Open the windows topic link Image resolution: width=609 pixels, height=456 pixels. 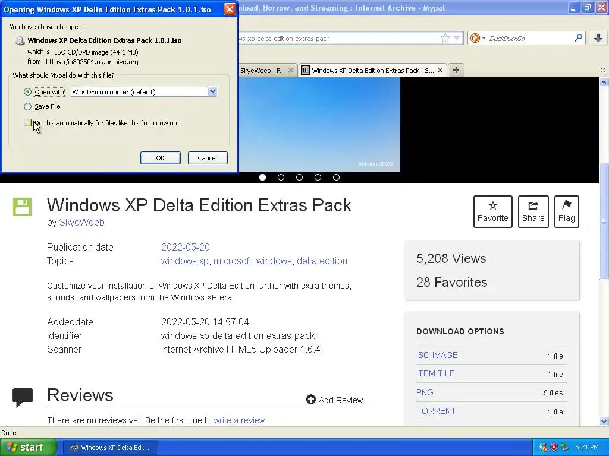click(x=274, y=261)
